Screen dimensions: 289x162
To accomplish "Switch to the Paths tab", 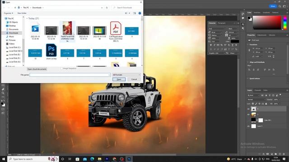I will tap(266, 90).
